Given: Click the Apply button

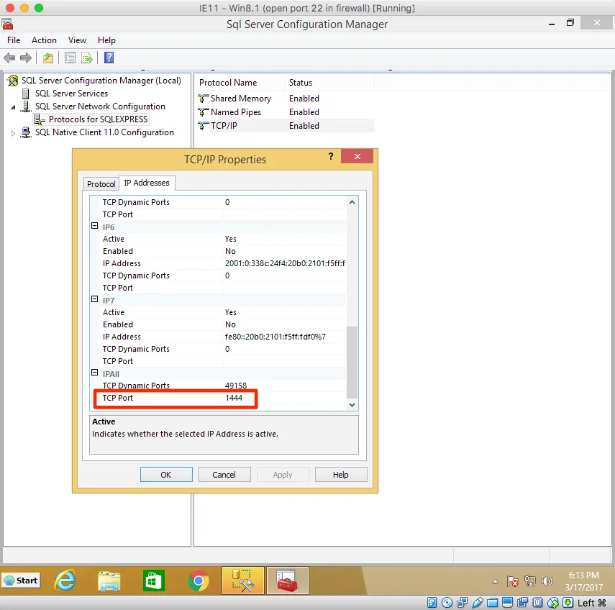Looking at the screenshot, I should (283, 475).
